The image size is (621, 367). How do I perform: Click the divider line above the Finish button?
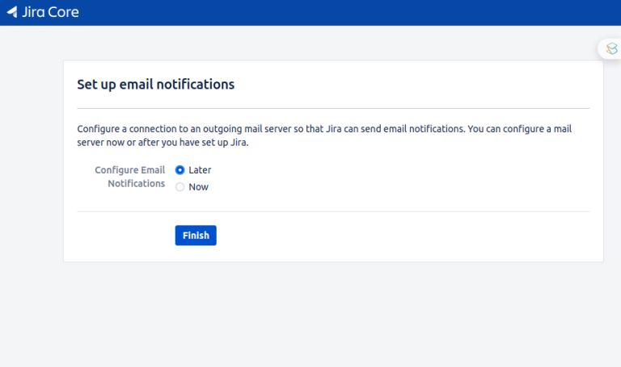[x=333, y=212]
